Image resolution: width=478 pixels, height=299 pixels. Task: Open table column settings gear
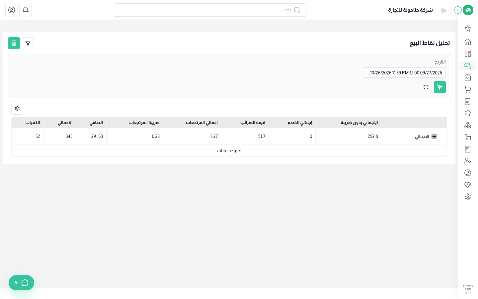tap(17, 109)
